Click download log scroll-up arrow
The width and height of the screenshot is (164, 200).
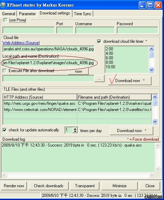pyautogui.click(x=158, y=146)
